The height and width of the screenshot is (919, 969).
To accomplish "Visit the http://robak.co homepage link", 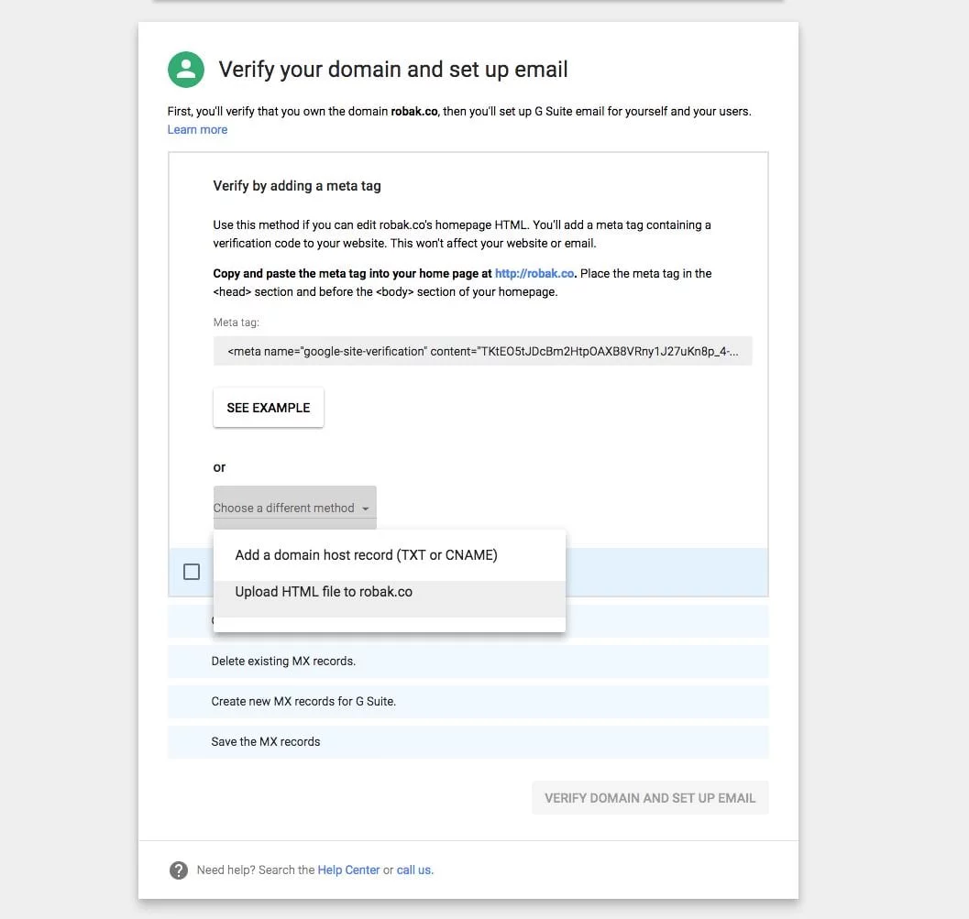I will [534, 272].
